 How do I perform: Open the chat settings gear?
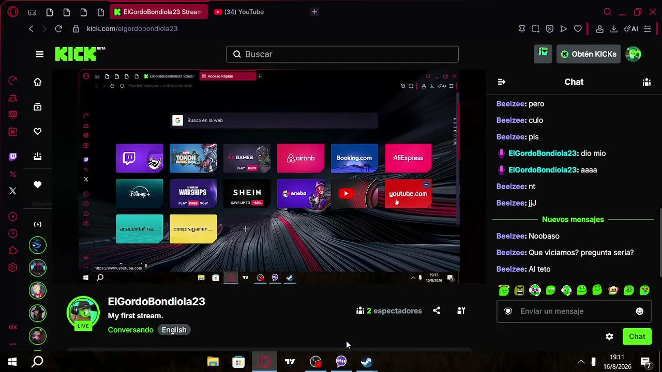(x=609, y=336)
